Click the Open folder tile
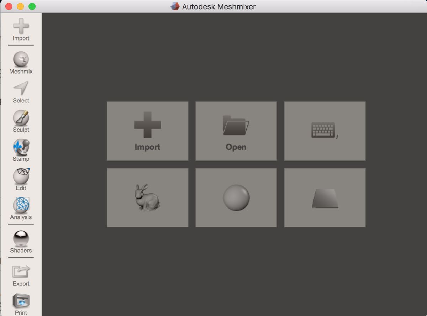 click(236, 131)
